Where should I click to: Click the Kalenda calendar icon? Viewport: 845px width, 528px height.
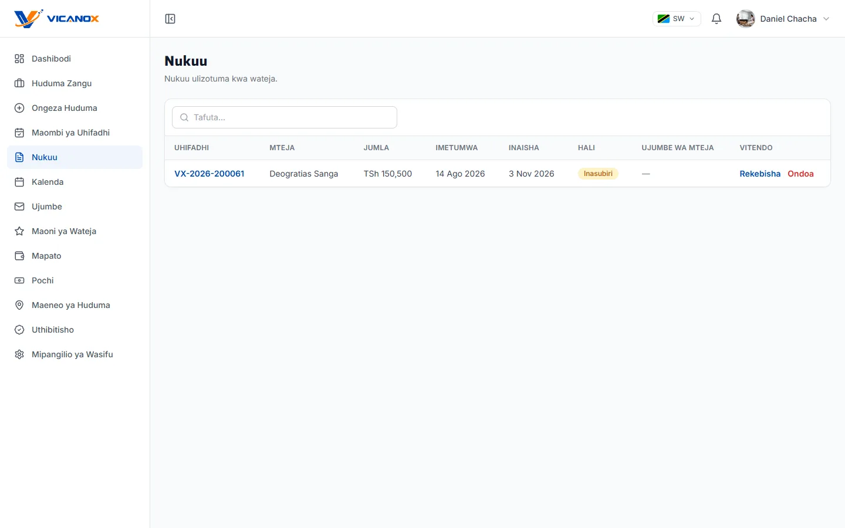pyautogui.click(x=19, y=182)
